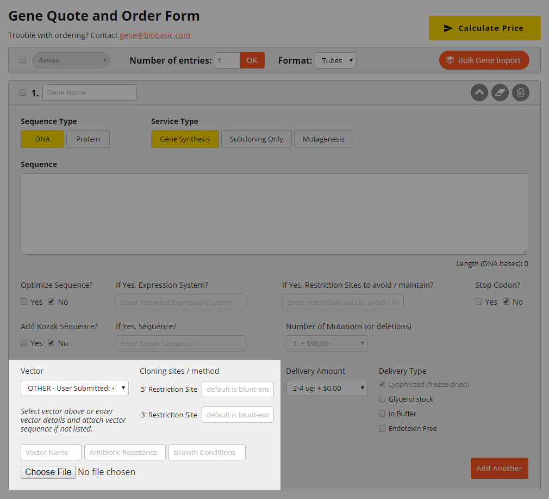Open the Format Tubes dropdown
This screenshot has width=549, height=499.
335,60
